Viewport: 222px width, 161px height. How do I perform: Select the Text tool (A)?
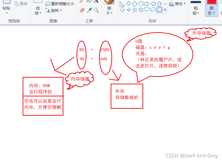coord(96,1)
